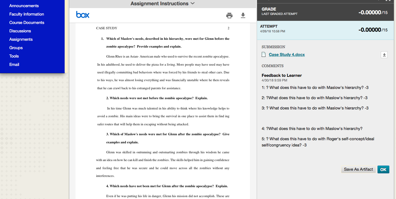Click document question 2 'Which needs were not met before'
Viewport: 396px width, 199px height.
click(x=157, y=98)
